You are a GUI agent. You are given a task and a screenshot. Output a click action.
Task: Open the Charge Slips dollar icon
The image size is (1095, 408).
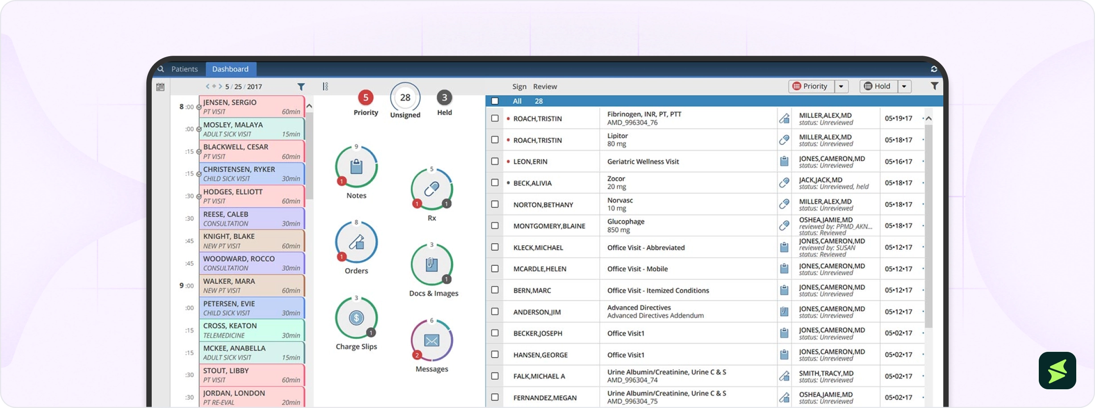[356, 318]
